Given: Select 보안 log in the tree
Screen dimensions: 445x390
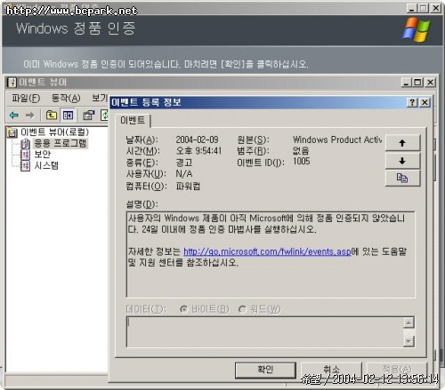Looking at the screenshot, I should (43, 155).
